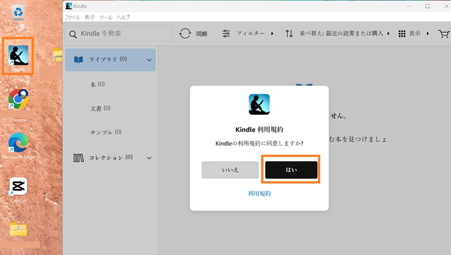The width and height of the screenshot is (451, 255).
Task: Open the 並べ替え sort dropdown arrow
Action: click(x=388, y=34)
